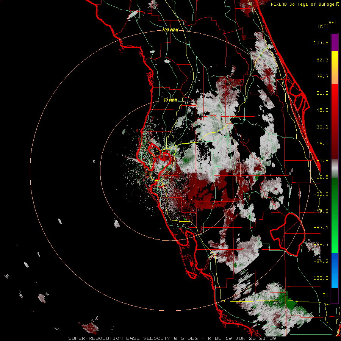
Task: Click the -47.6 legend value
Action: [321, 211]
